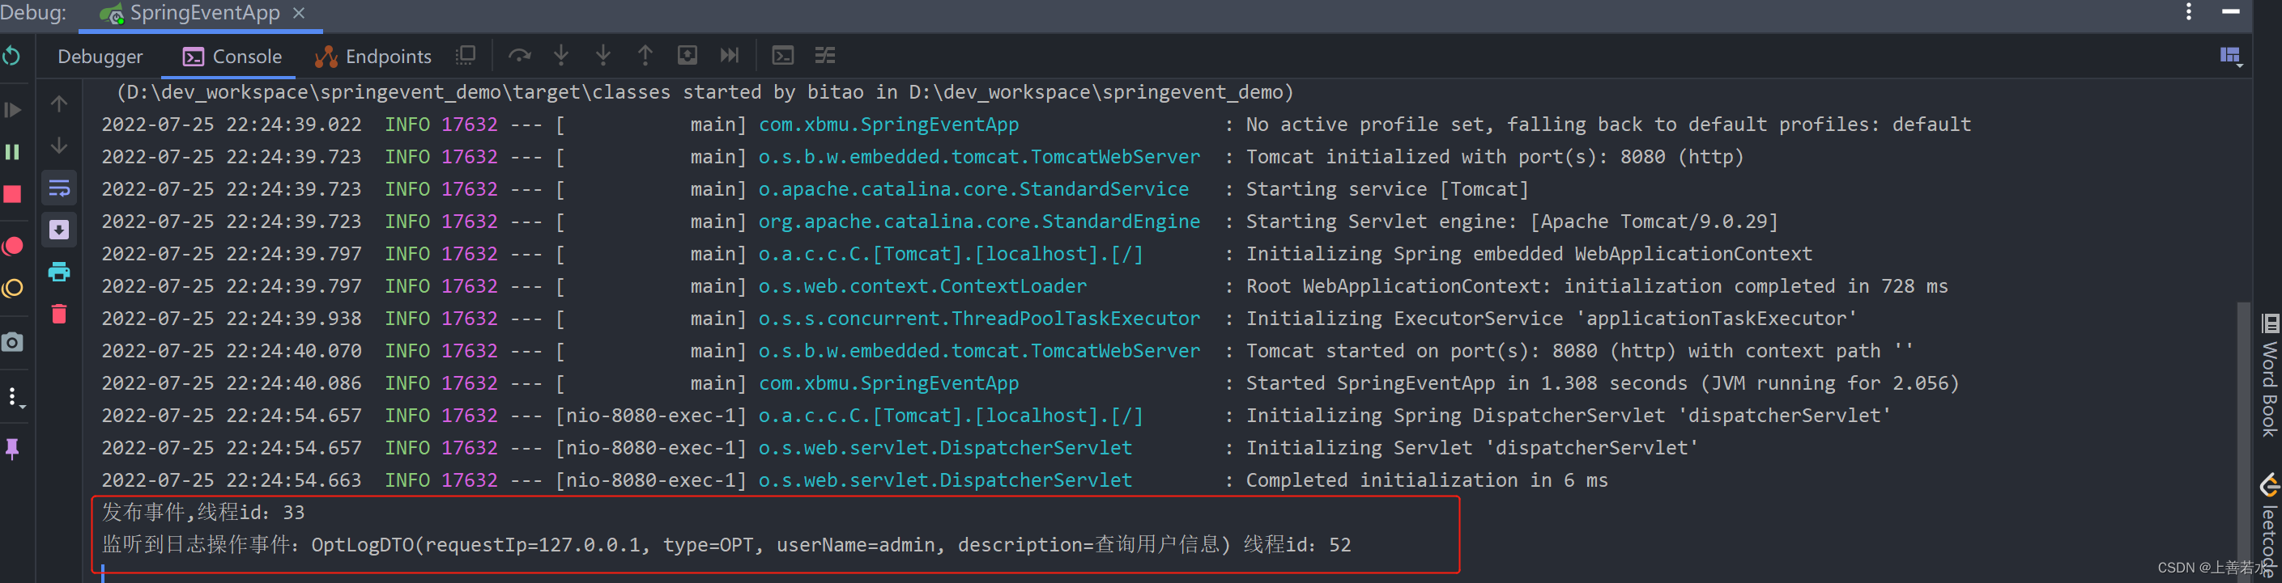This screenshot has height=583, width=2282.
Task: Click timestamp 2022-07-25 22:24:39.938
Action: [x=232, y=319]
